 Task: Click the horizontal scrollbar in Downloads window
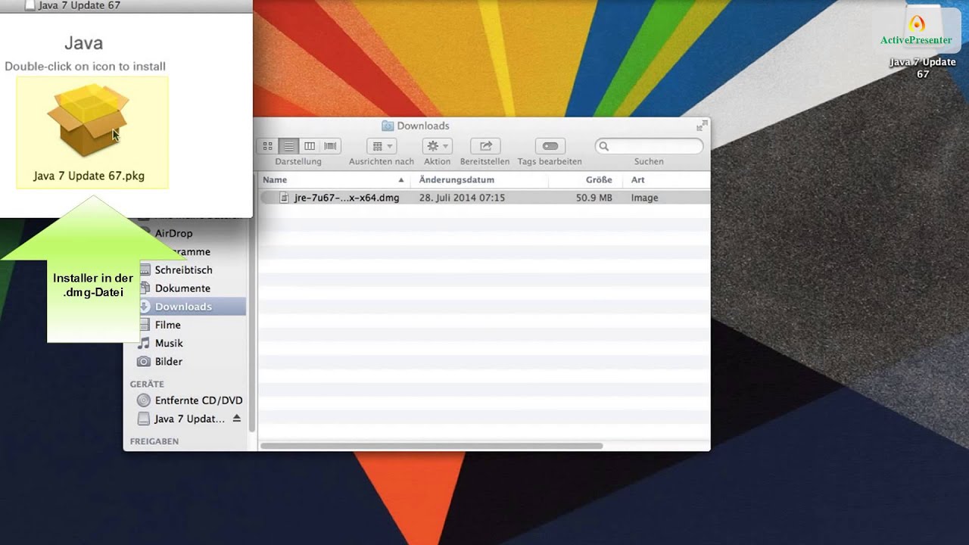432,446
